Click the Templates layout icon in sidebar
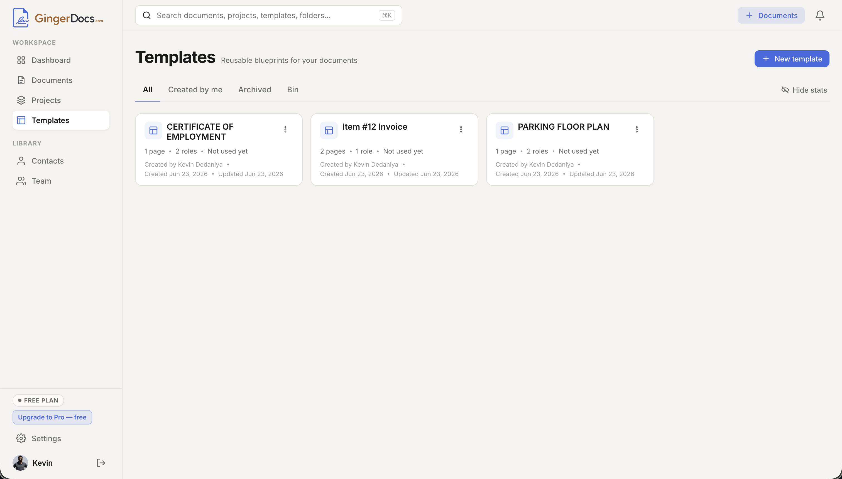The image size is (842, 479). (x=21, y=120)
